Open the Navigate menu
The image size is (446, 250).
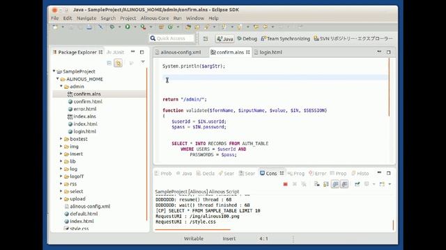pos(86,18)
